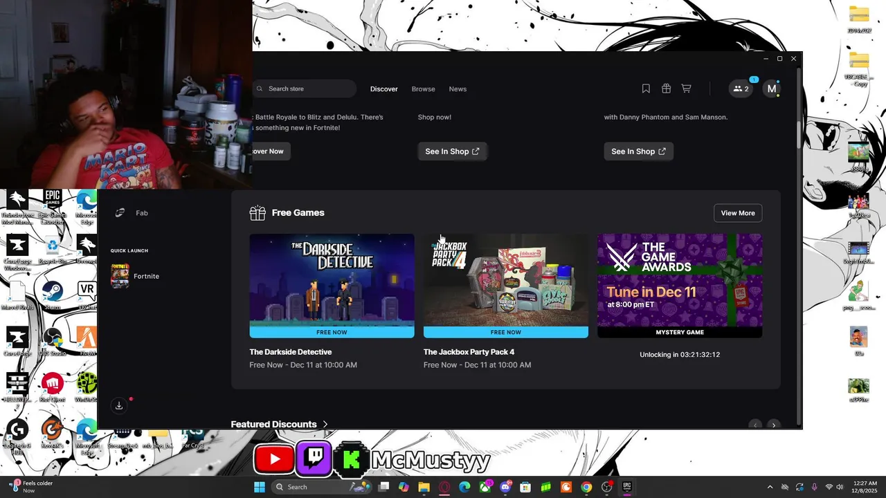Viewport: 886px width, 498px height.
Task: Show hidden system tray icons
Action: [770, 487]
